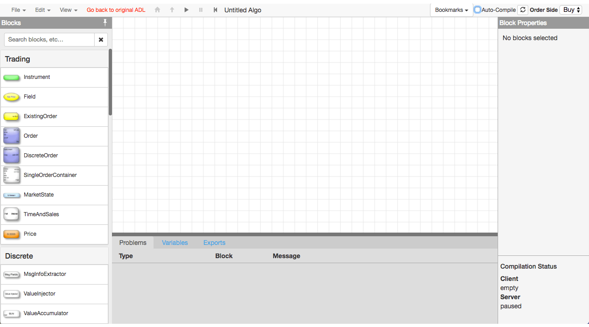
Task: Select the MsgInfoExtractor block icon
Action: [x=11, y=274]
